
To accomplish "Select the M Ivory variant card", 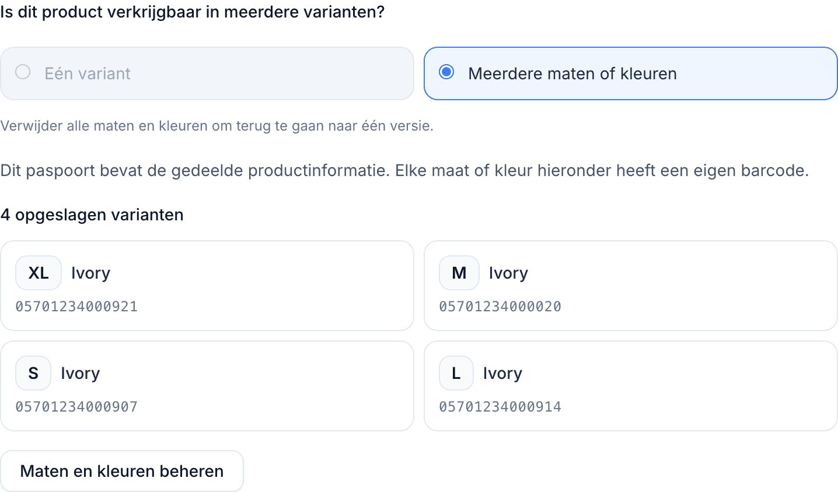I will (x=631, y=286).
